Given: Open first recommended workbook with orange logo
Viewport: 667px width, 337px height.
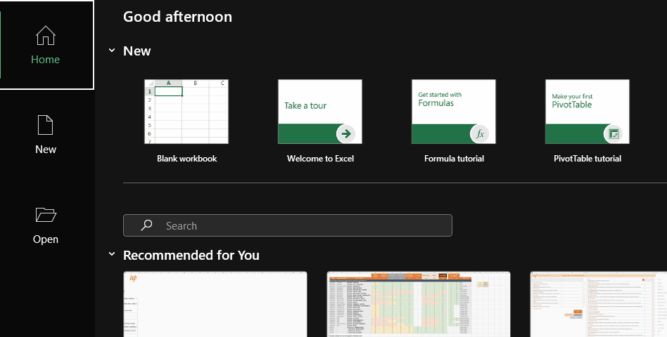Looking at the screenshot, I should pos(215,304).
